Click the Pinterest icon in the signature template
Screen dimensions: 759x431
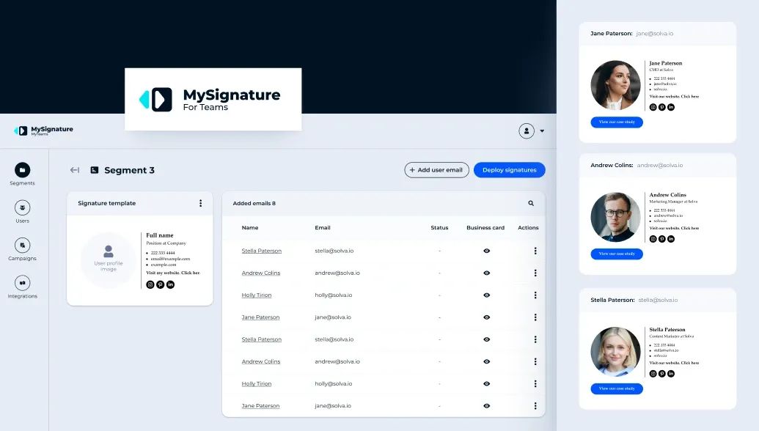[x=160, y=284]
